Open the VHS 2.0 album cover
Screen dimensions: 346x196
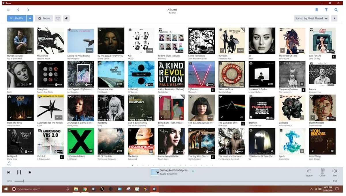coord(50,141)
